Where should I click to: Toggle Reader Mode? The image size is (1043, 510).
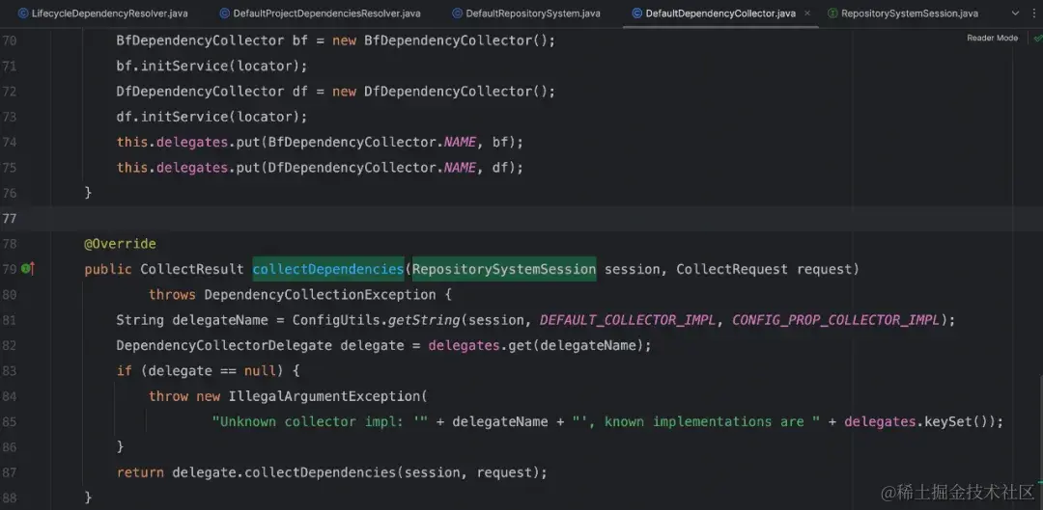992,38
